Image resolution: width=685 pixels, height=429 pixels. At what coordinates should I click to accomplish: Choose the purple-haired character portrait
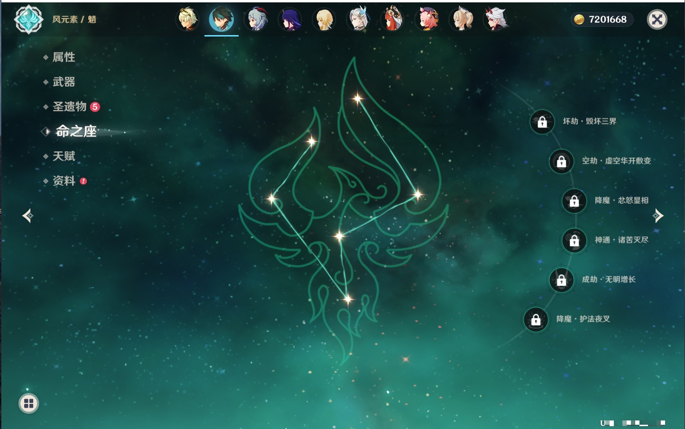(x=290, y=19)
